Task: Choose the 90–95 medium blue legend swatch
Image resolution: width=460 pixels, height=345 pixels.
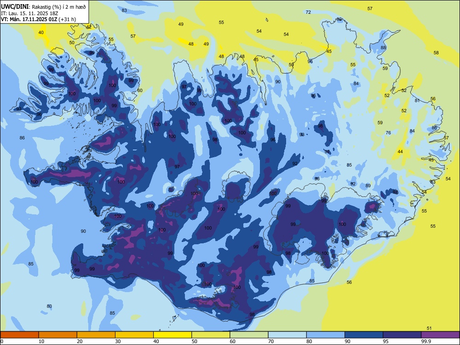Action: tap(364, 335)
